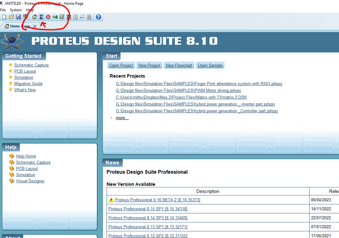
Task: Open Schematic Capture help in Help panel
Action: 33,162
